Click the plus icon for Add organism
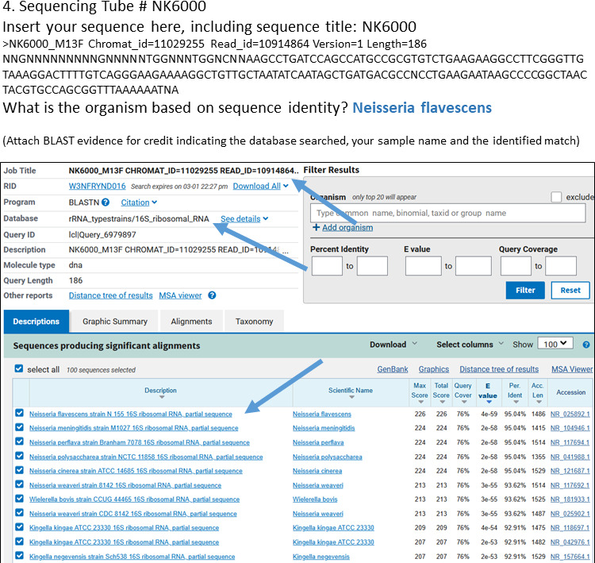The image size is (595, 563). [x=317, y=228]
